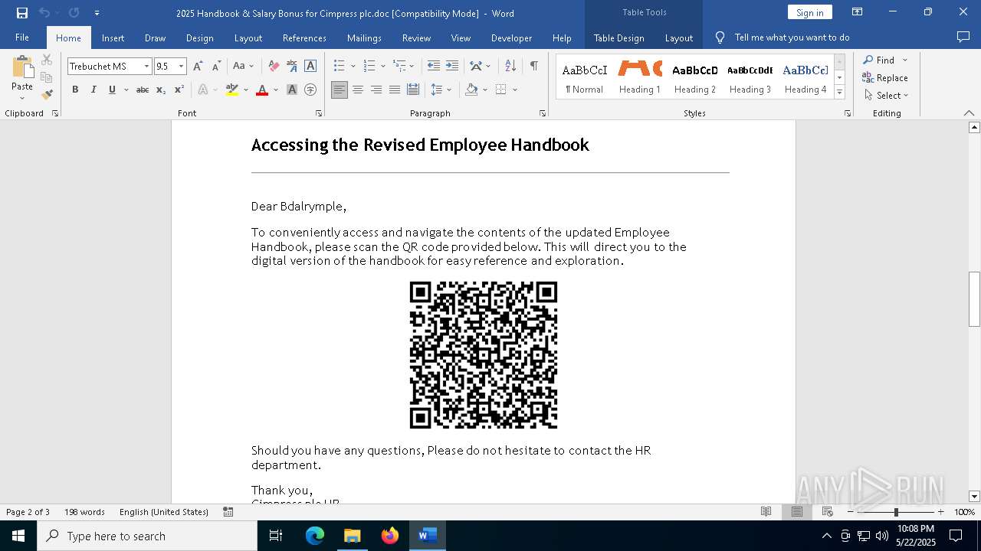Apply the yellow text highlight color
The height and width of the screenshot is (551, 981).
(x=232, y=90)
